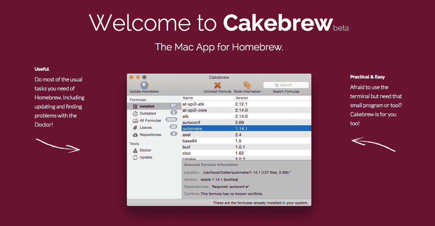Select Outdated in the sidebar
435x226 pixels.
[154, 113]
